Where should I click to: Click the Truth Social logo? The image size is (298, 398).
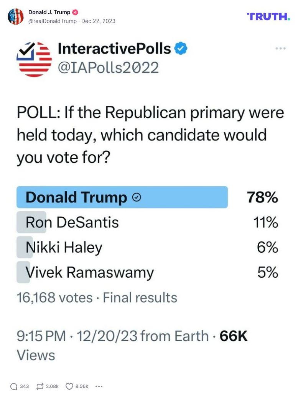[268, 16]
